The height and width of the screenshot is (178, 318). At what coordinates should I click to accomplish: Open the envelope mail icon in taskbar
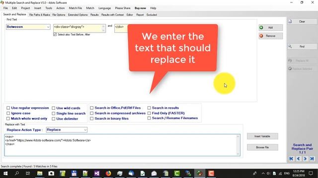(154, 174)
